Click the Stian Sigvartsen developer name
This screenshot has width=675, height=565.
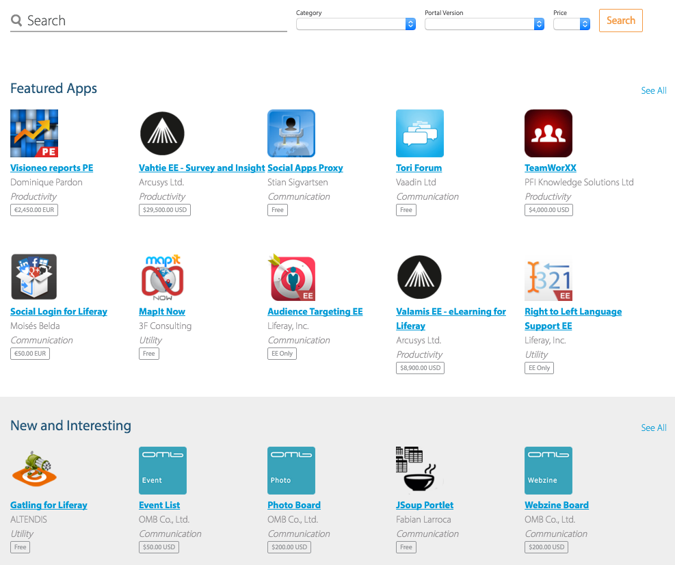(x=297, y=182)
